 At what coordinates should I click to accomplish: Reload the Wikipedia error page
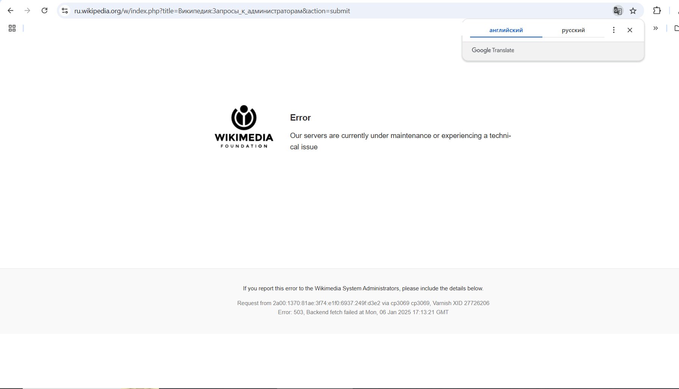(44, 11)
